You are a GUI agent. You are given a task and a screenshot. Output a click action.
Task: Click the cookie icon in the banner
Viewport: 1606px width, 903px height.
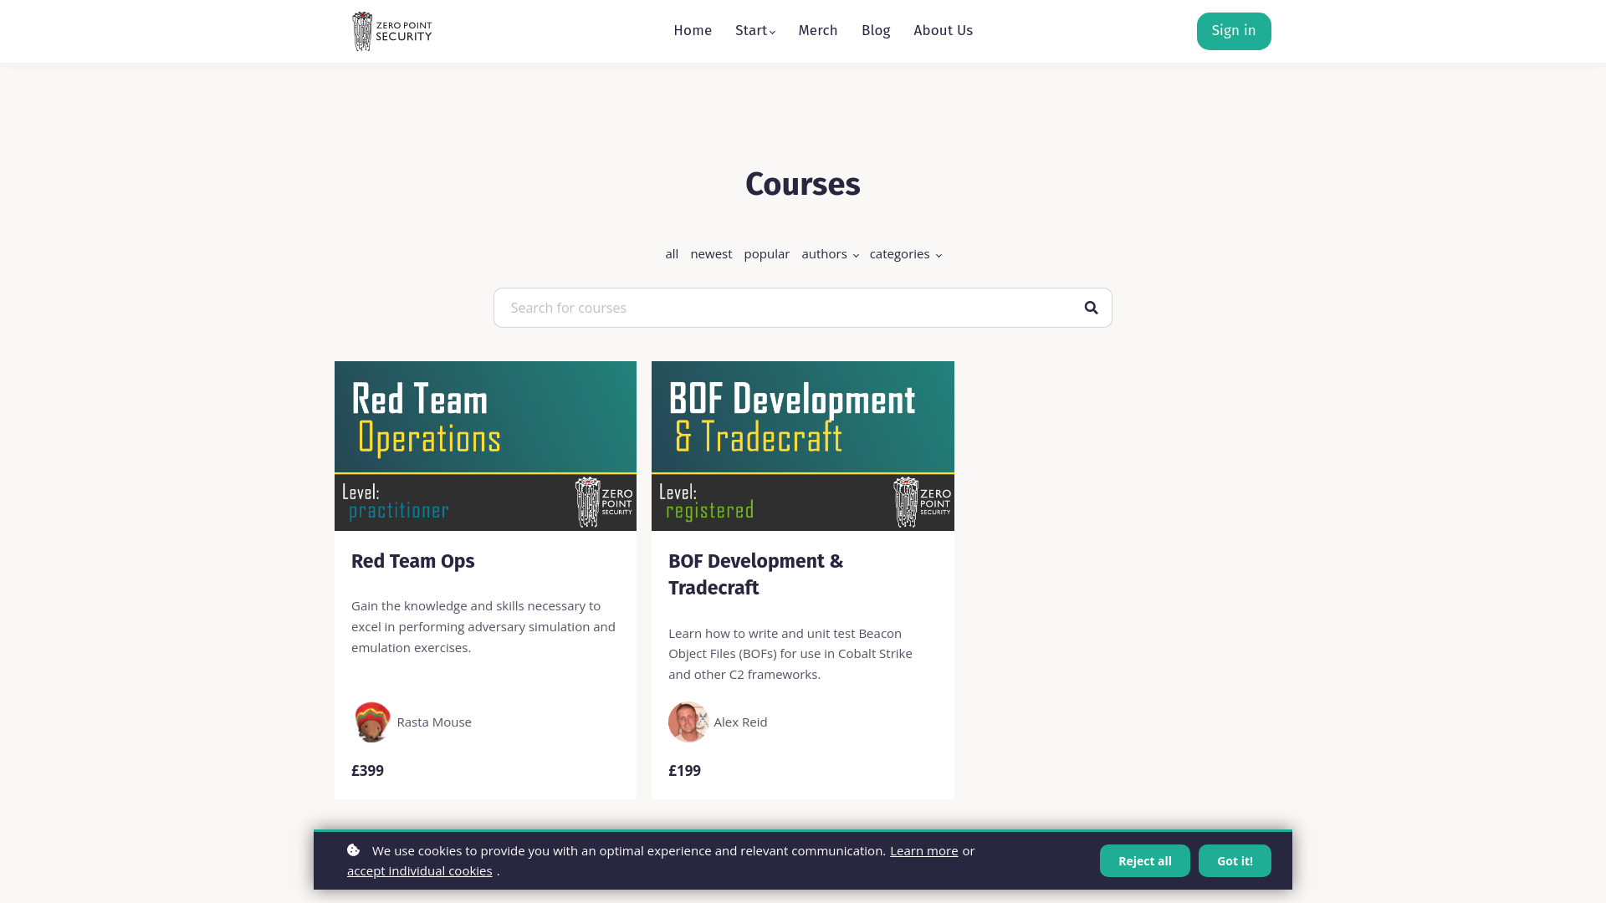(353, 850)
